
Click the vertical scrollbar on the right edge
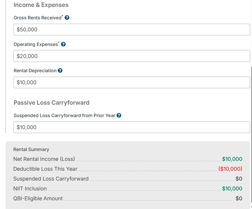tap(251, 135)
